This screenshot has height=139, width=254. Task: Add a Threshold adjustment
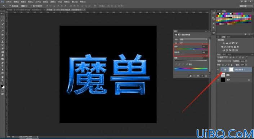tap(230, 50)
